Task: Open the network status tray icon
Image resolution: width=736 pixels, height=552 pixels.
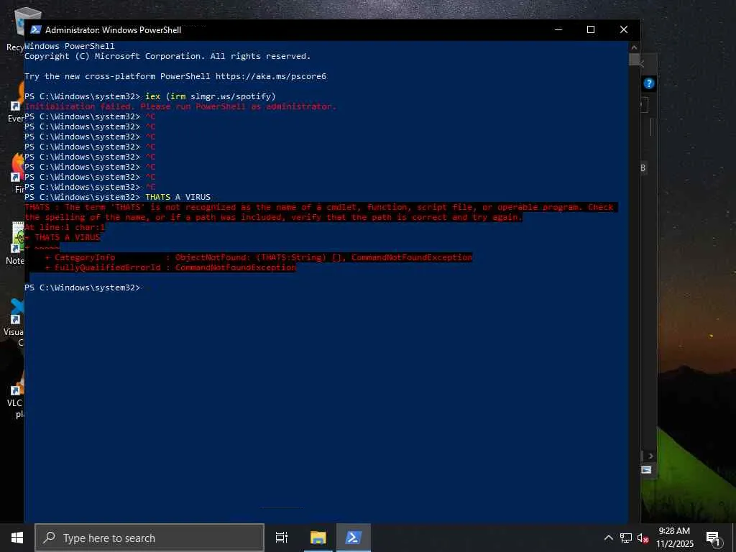Action: 626,538
